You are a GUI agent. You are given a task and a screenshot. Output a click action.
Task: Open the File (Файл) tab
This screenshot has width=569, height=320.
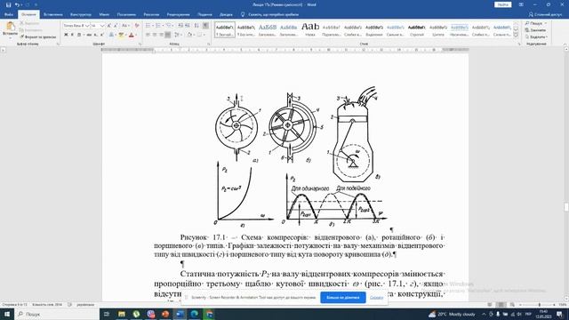(9, 14)
